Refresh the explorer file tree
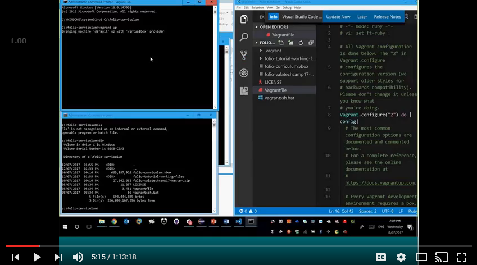The image size is (477, 265). tap(301, 43)
